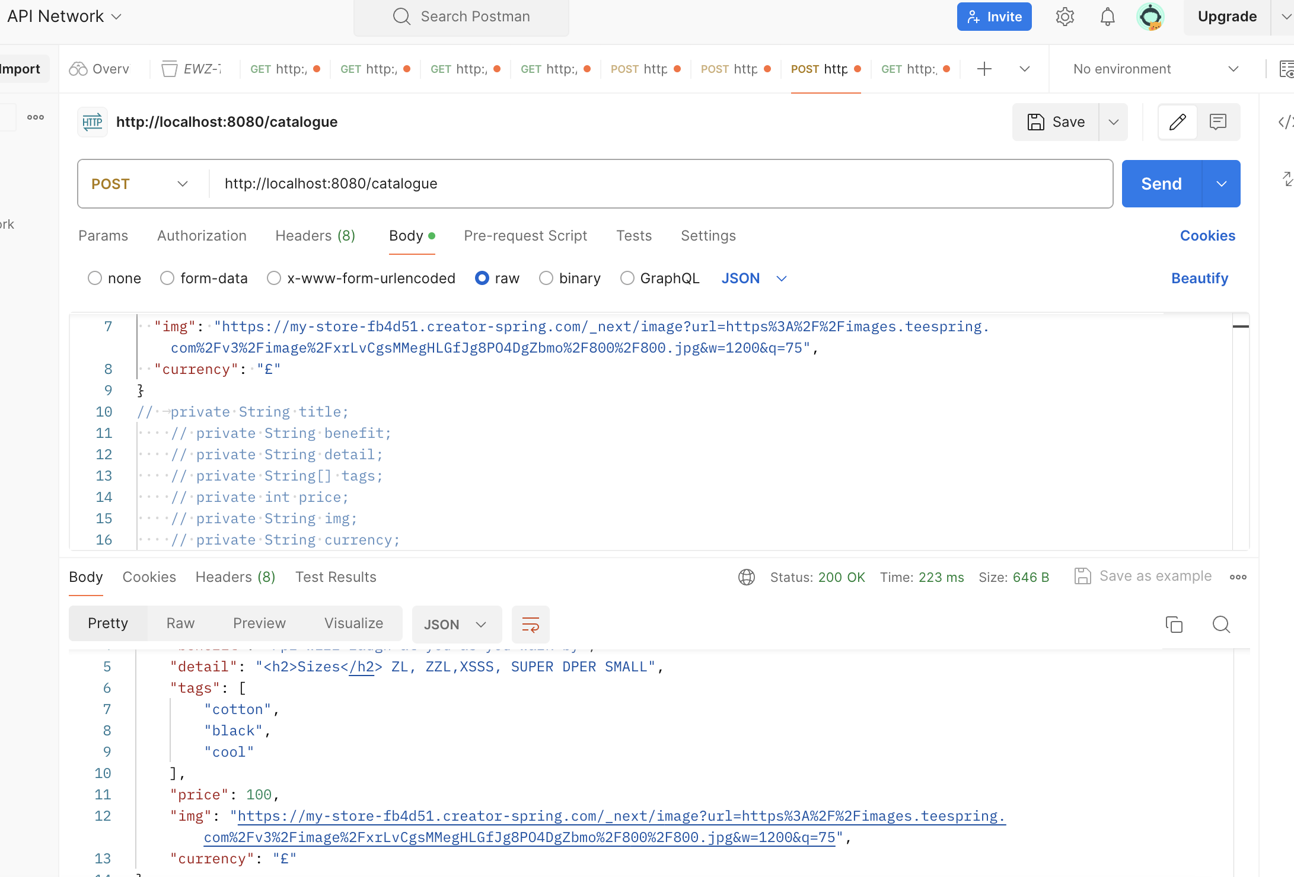Click the pencil edit icon
1294x877 pixels.
[x=1178, y=122]
